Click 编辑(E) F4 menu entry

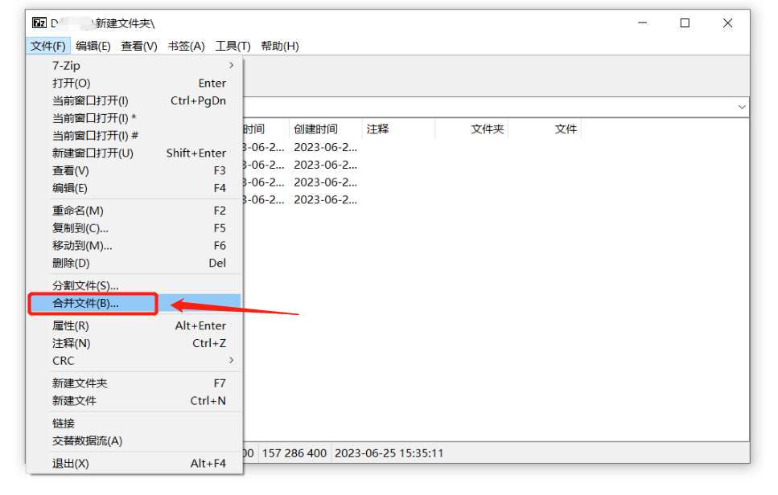(135, 188)
